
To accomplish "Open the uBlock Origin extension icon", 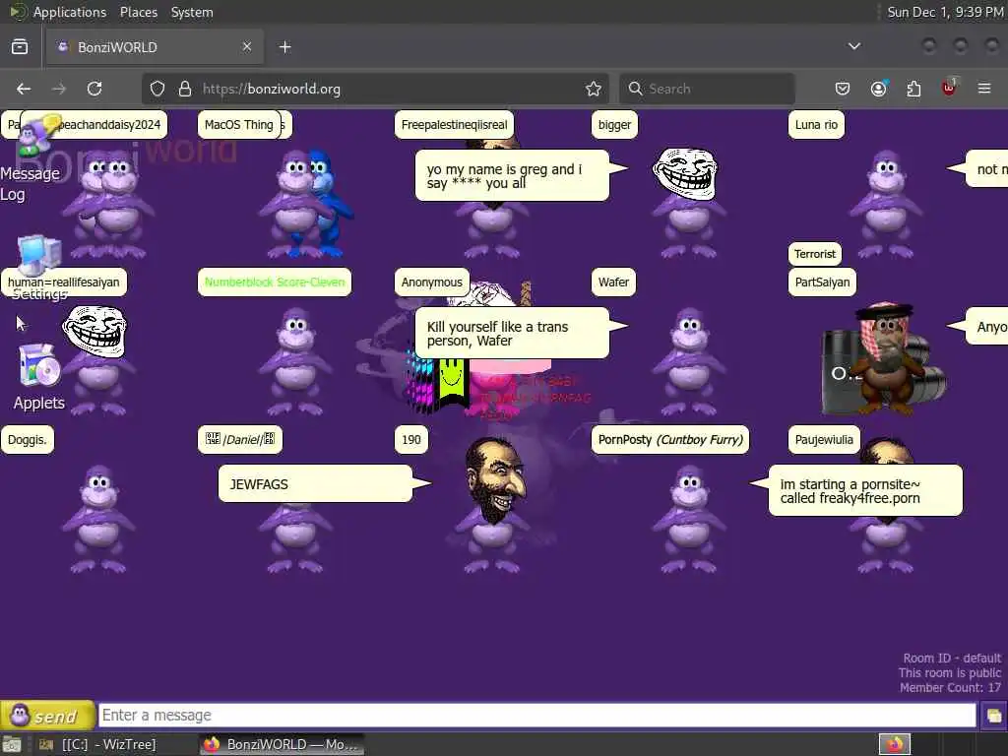I will point(949,88).
